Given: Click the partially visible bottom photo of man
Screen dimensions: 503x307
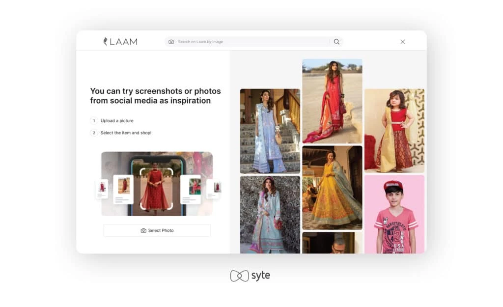Looking at the screenshot, I should tap(332, 243).
